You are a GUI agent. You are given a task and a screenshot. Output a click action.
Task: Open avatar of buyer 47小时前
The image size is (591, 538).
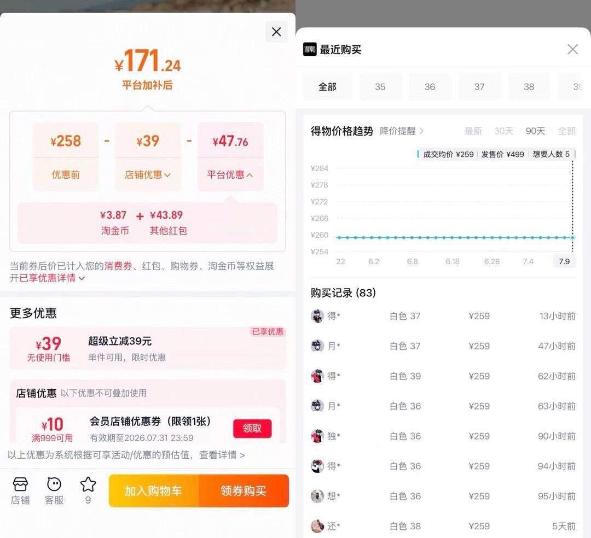point(317,346)
